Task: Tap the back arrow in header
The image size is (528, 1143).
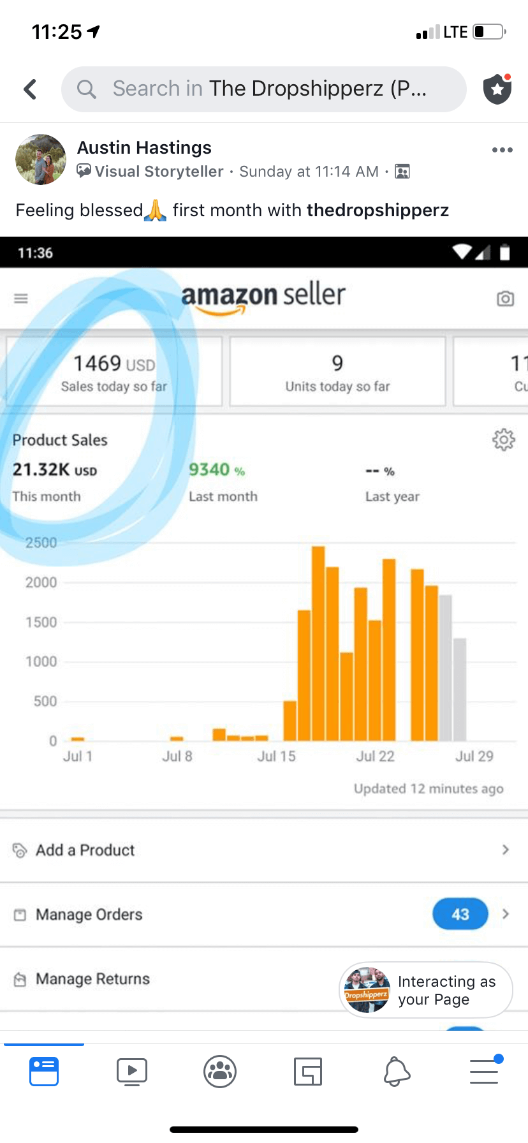Action: 30,89
